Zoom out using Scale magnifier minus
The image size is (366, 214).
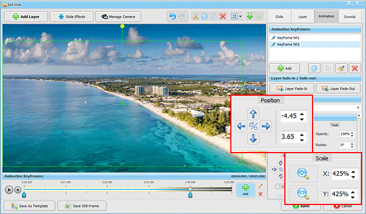pos(303,194)
